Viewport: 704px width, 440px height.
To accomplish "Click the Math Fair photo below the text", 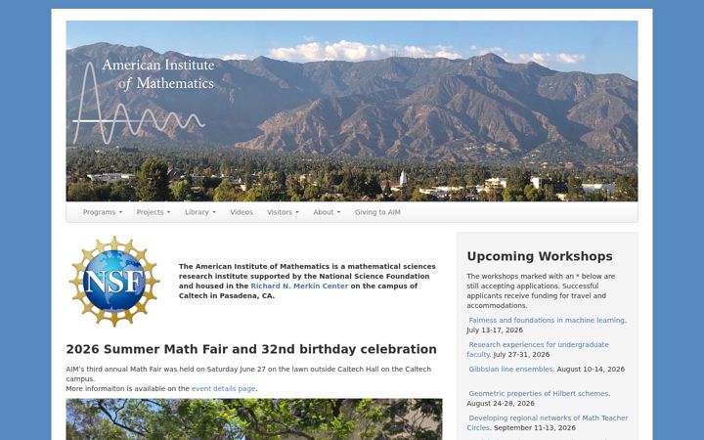I will (x=254, y=419).
